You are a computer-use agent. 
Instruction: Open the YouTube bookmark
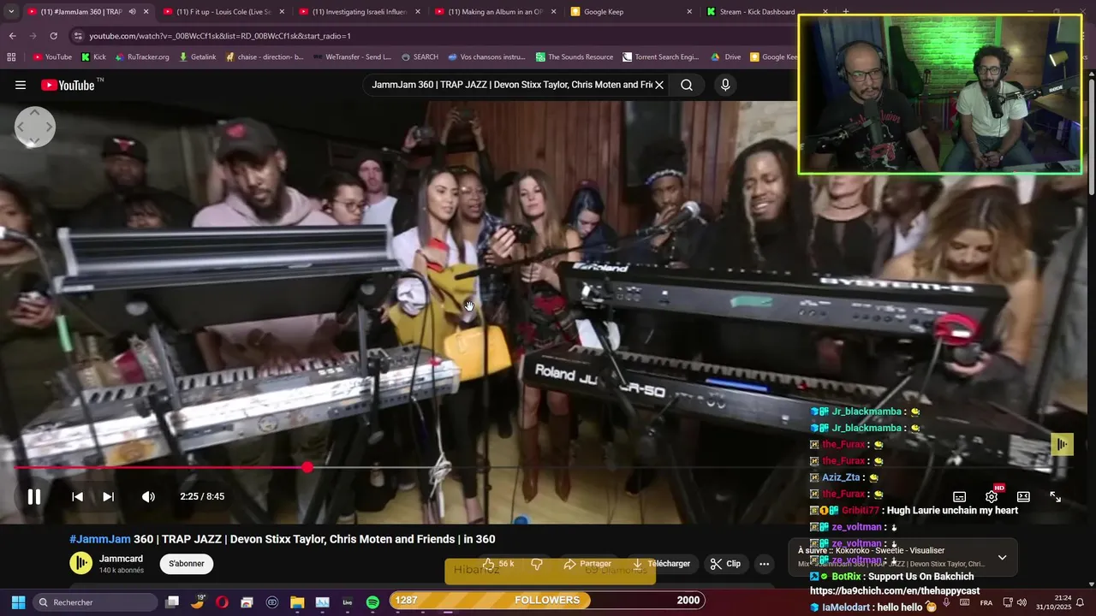pos(52,57)
